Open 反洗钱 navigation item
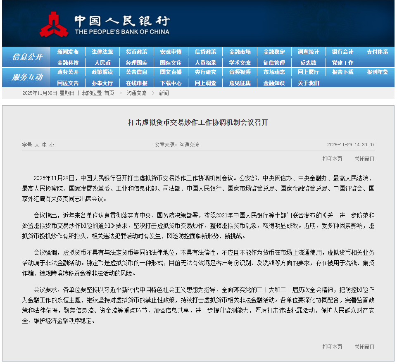 tap(308, 63)
